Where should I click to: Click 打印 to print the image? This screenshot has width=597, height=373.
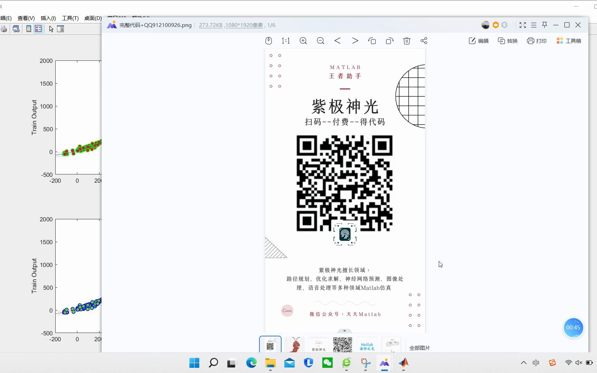click(536, 40)
